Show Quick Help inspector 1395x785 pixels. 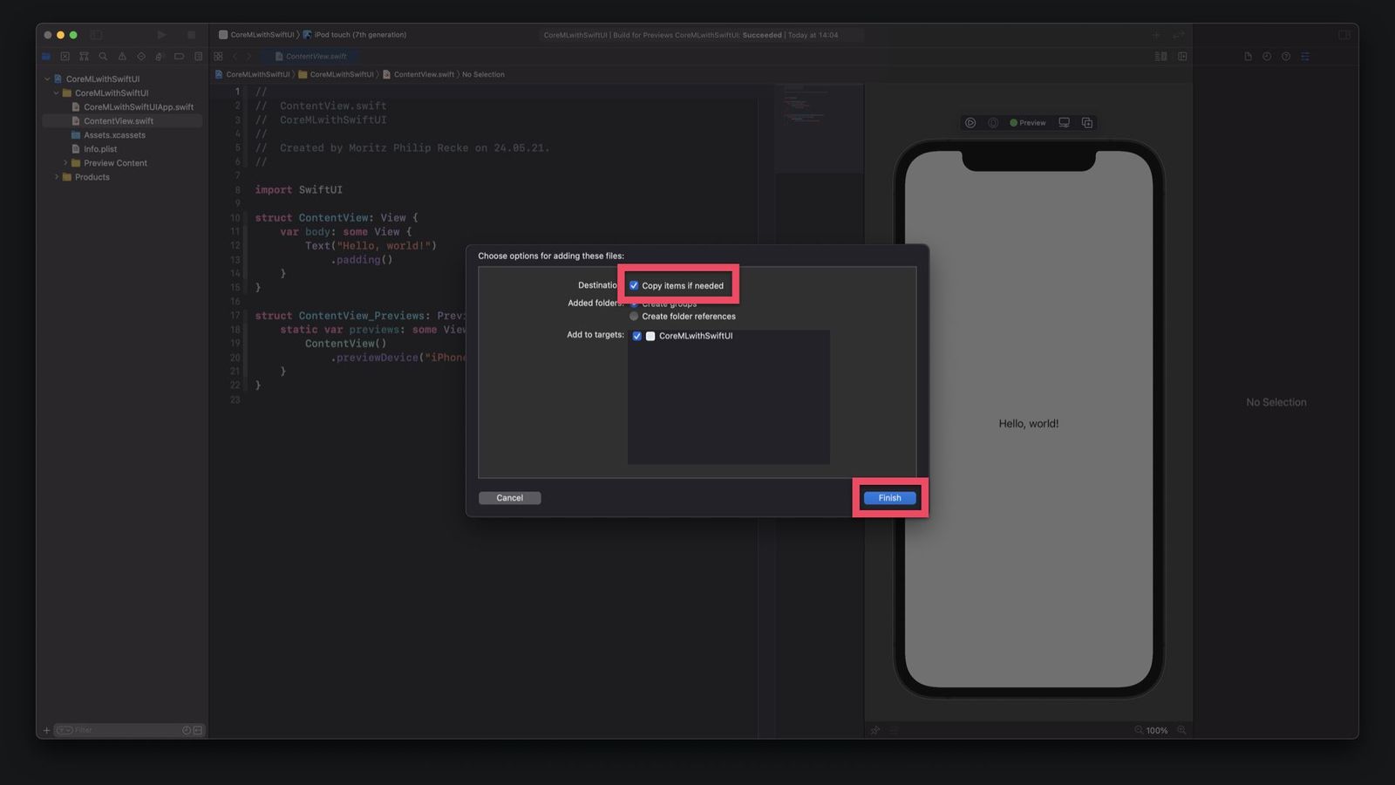point(1286,56)
